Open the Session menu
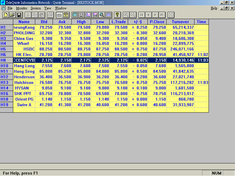Viewport: 235px width, 176px height. [36, 8]
